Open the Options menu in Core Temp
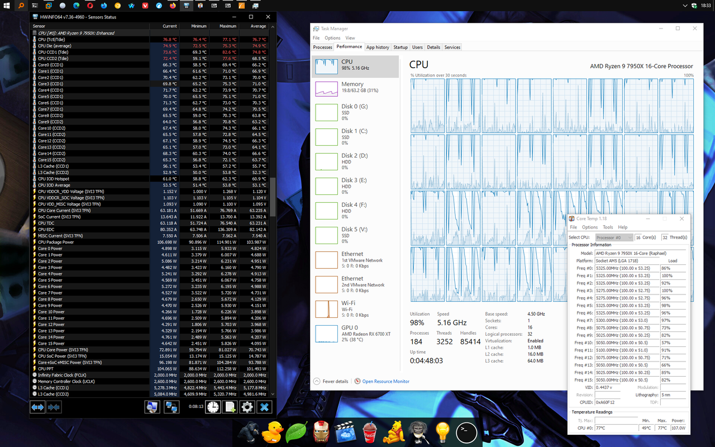The image size is (715, 447). (x=589, y=227)
